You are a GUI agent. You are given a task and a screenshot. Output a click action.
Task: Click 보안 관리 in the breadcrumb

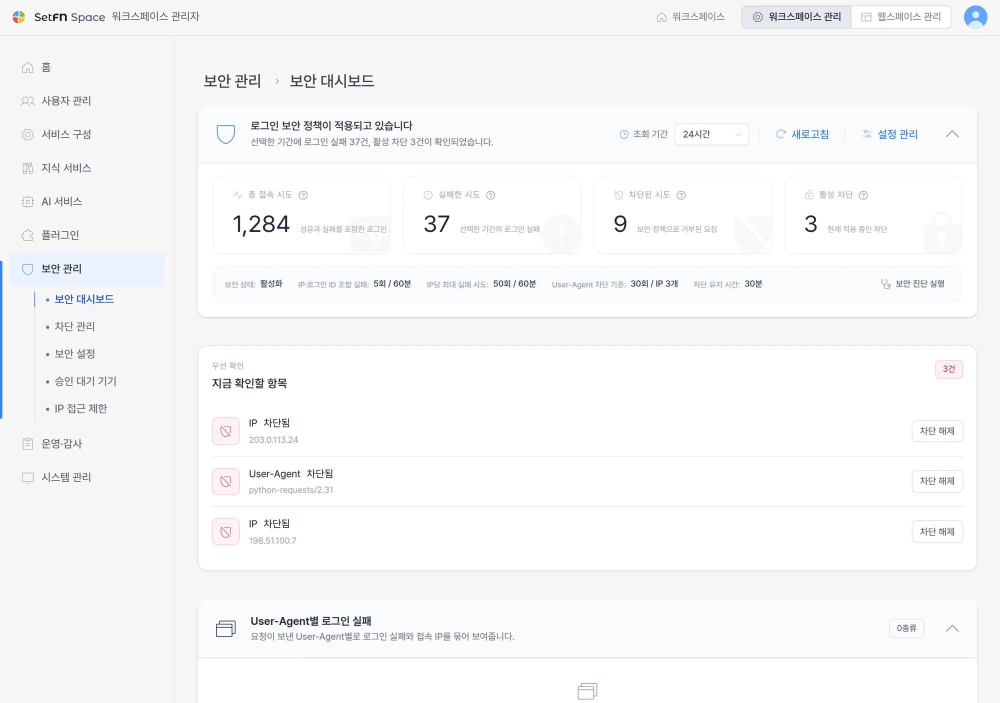[x=232, y=81]
